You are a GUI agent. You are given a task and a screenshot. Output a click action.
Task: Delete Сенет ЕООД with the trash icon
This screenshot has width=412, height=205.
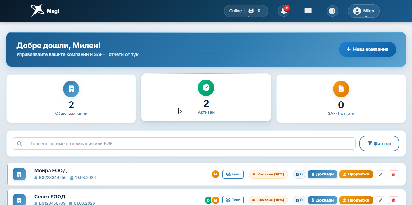(x=394, y=200)
